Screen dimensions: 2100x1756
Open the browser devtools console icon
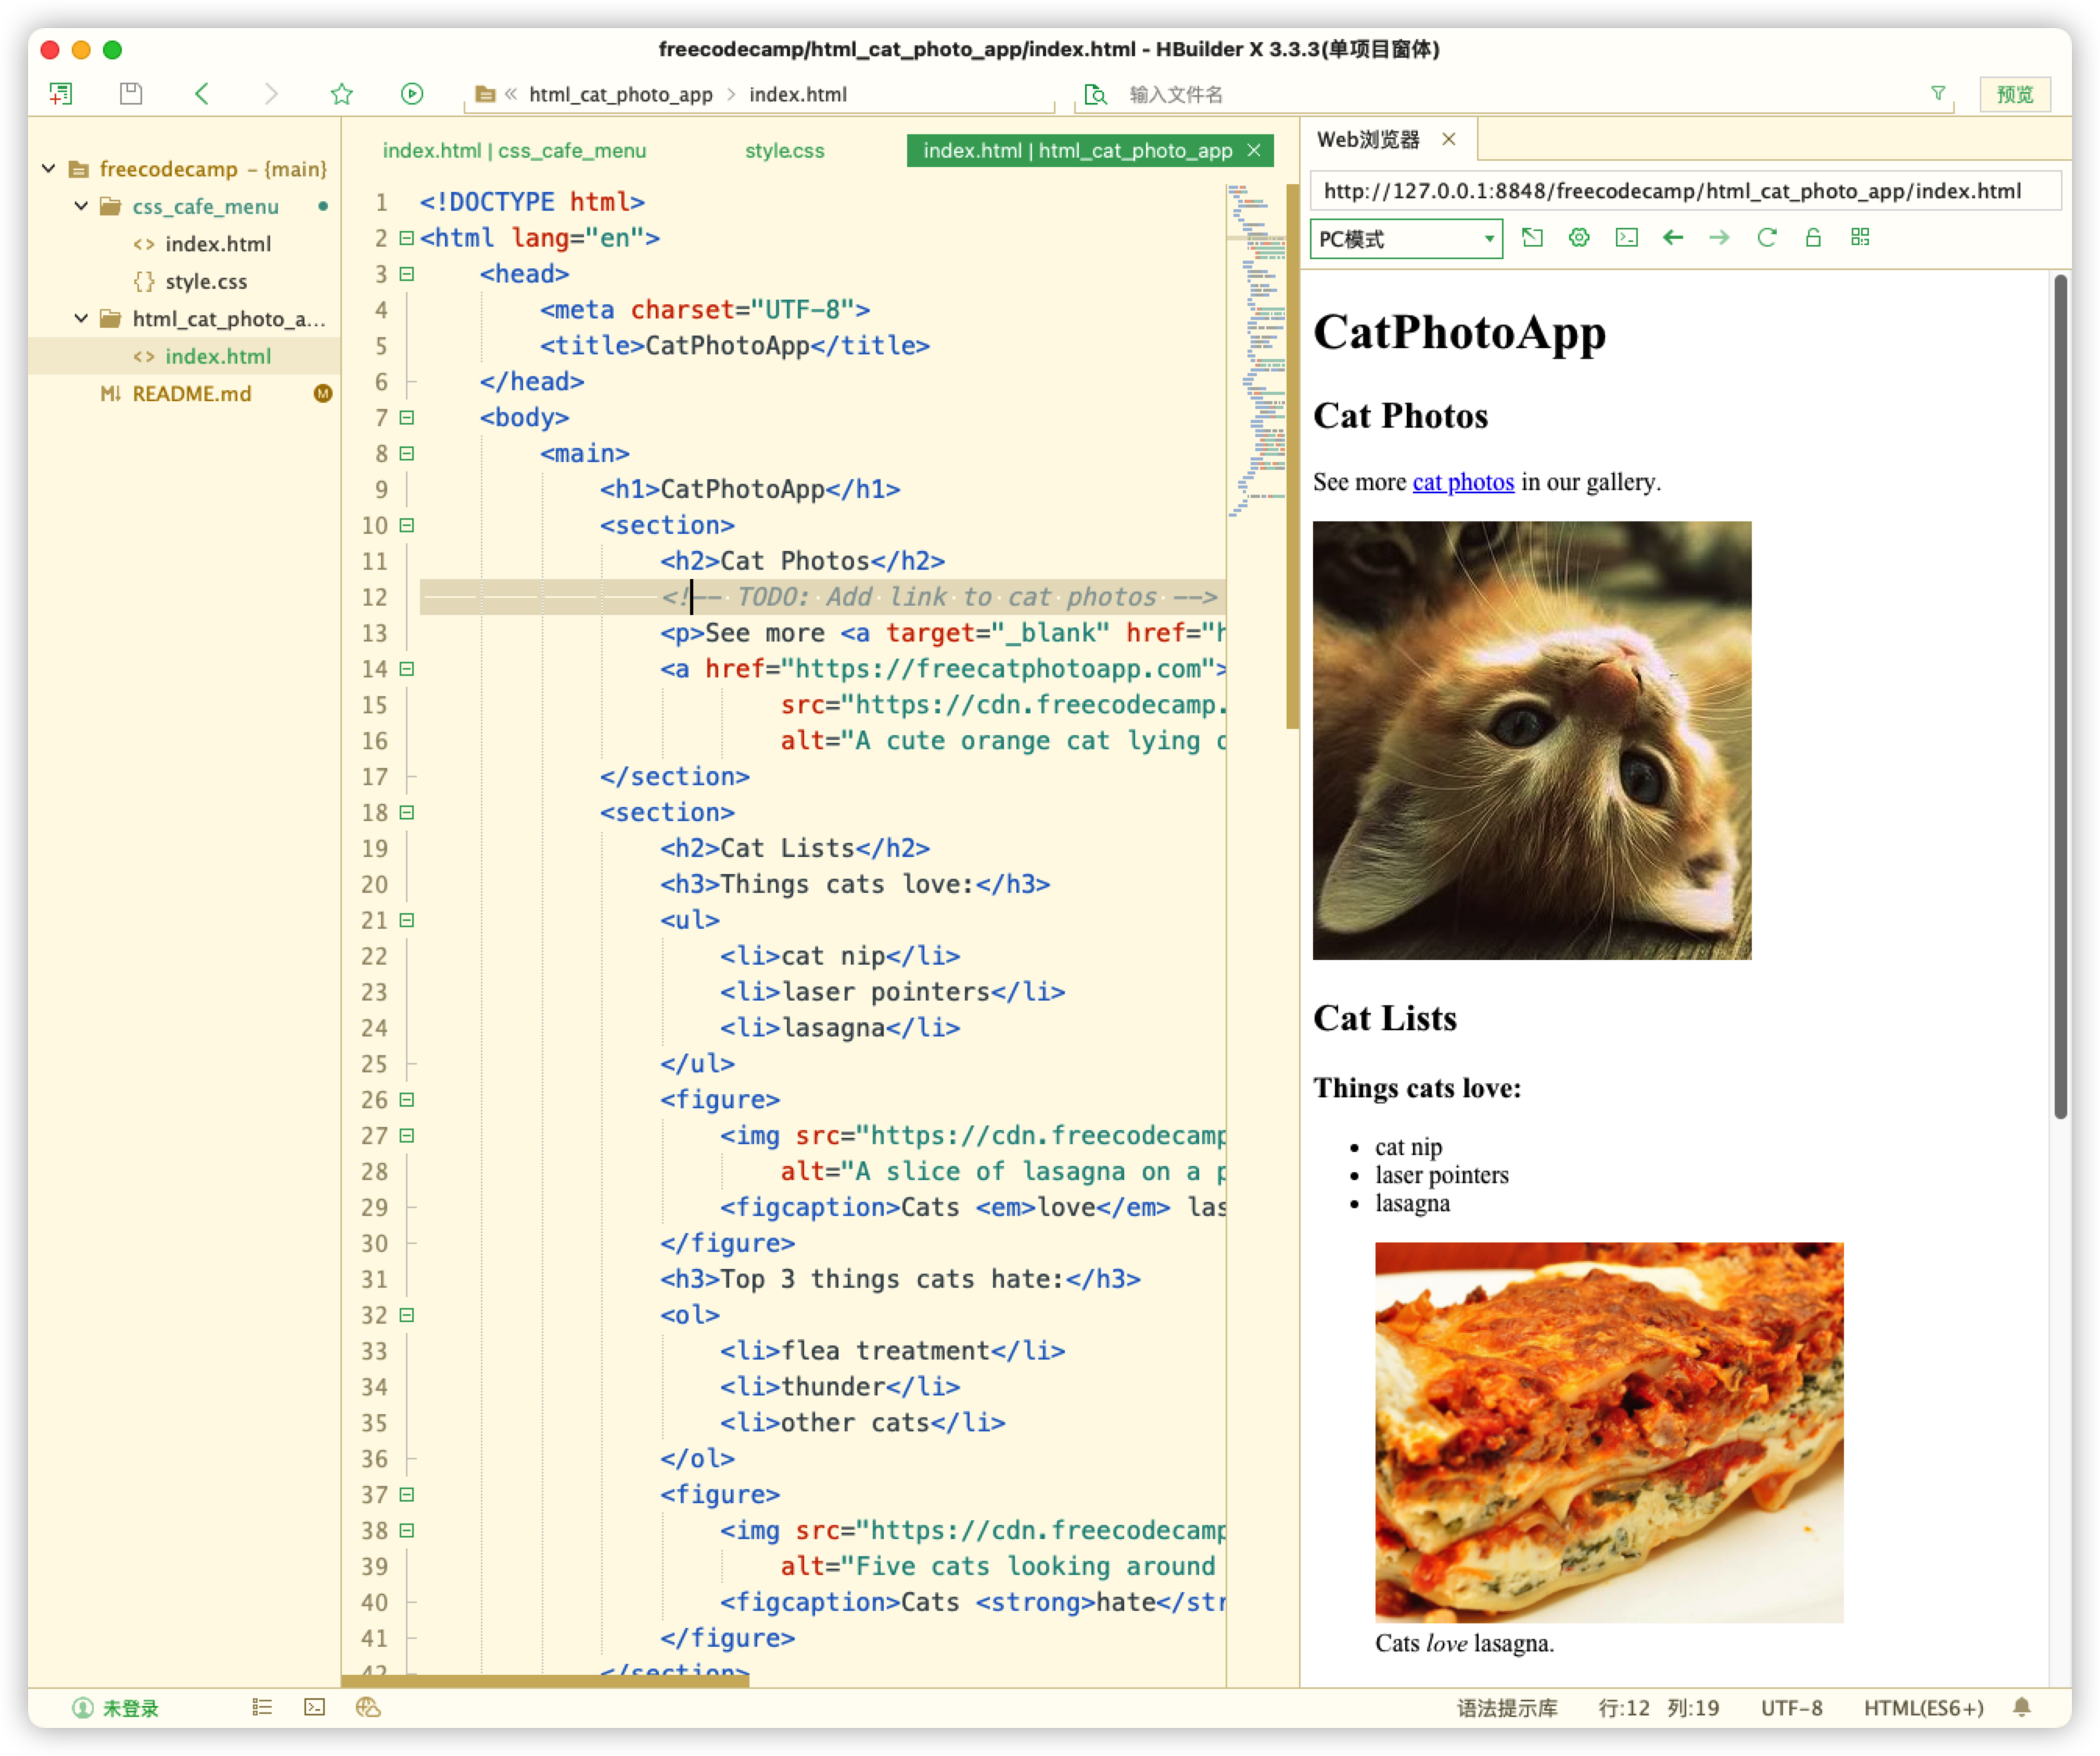[x=1627, y=238]
